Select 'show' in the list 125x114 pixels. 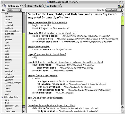pos(7,63)
